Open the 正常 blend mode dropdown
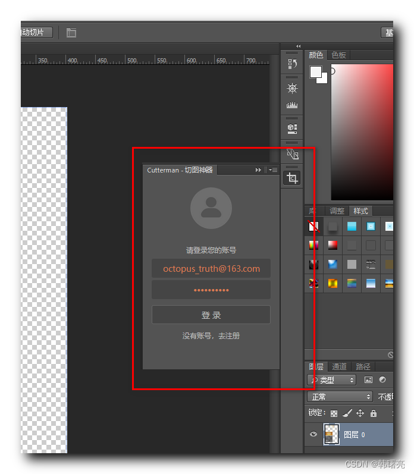This screenshot has width=414, height=474. click(340, 397)
